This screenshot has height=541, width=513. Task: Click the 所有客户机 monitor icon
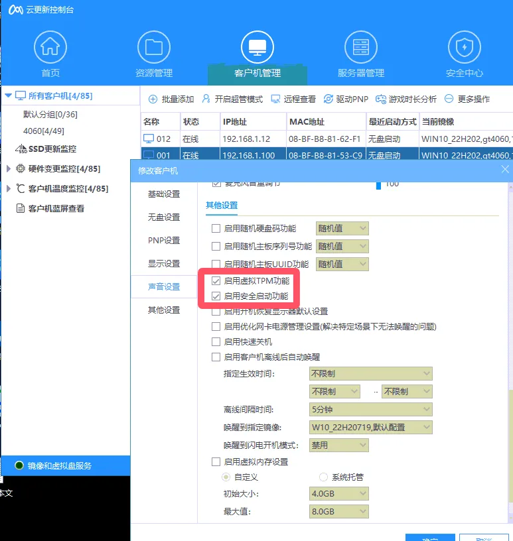coord(21,95)
